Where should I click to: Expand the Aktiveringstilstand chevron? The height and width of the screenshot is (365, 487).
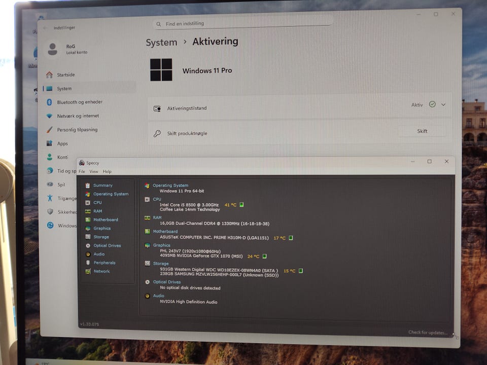pos(443,104)
